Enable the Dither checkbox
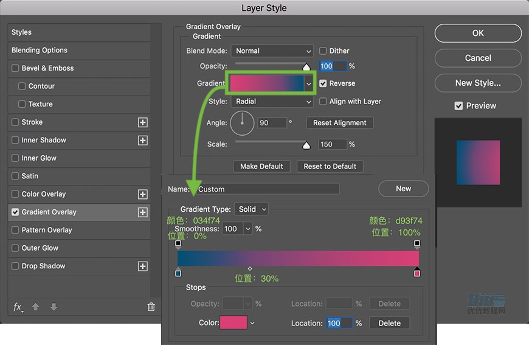Viewport: 529px width, 345px height. (x=323, y=51)
